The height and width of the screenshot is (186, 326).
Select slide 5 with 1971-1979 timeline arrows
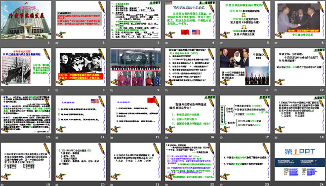point(245,20)
